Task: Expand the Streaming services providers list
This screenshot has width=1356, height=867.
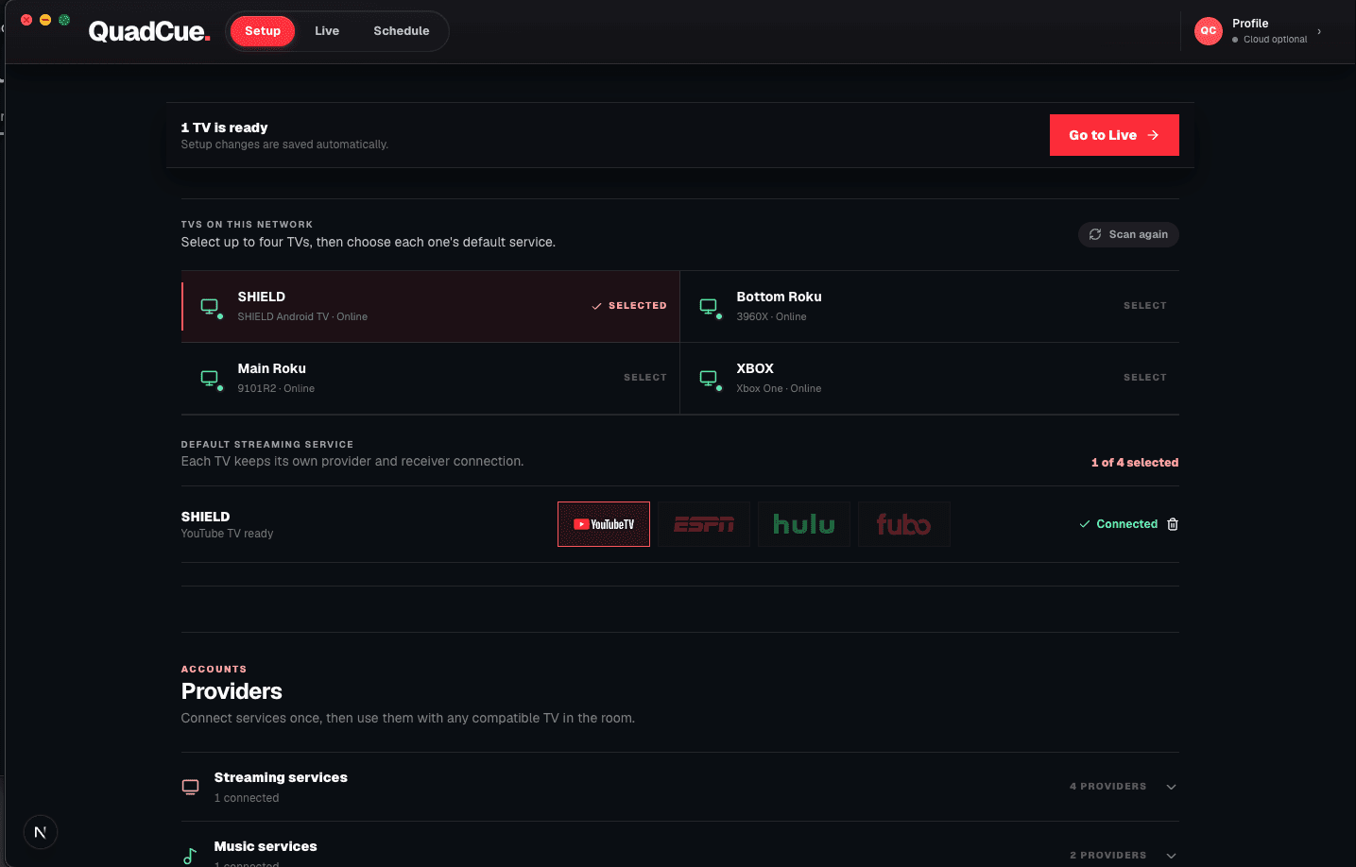Action: tap(1172, 787)
